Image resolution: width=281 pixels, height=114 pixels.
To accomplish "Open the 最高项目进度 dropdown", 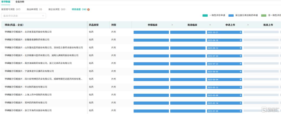I will [24, 16].
